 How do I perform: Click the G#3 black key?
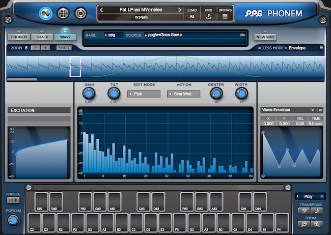[x=202, y=201]
